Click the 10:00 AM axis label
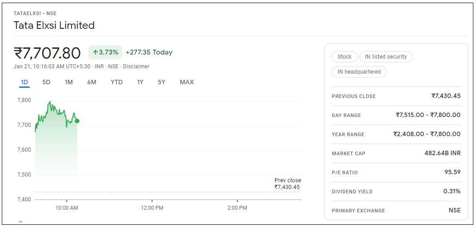476x227 pixels. [67, 208]
